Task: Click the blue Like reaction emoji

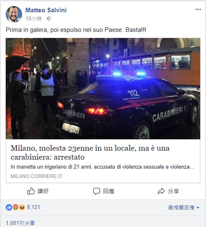Action: [x=9, y=207]
